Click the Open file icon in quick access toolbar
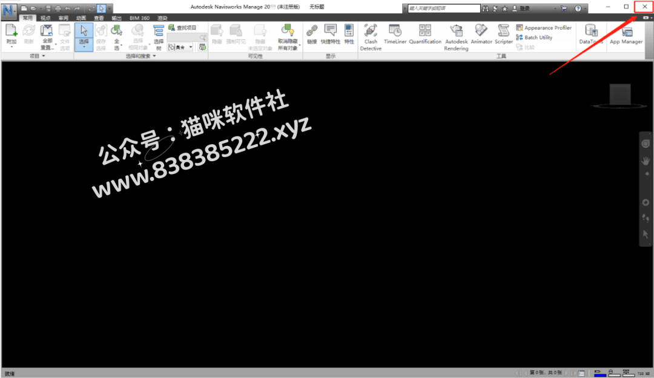This screenshot has width=654, height=378. tap(33, 8)
